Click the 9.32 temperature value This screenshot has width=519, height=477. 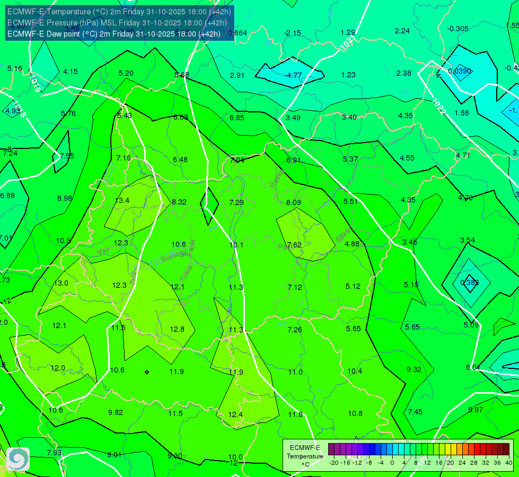414,369
